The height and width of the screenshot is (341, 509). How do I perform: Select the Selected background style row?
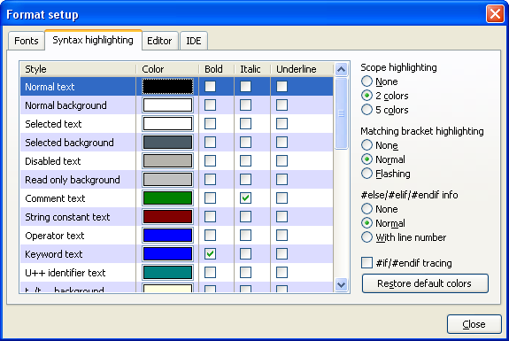(x=176, y=143)
